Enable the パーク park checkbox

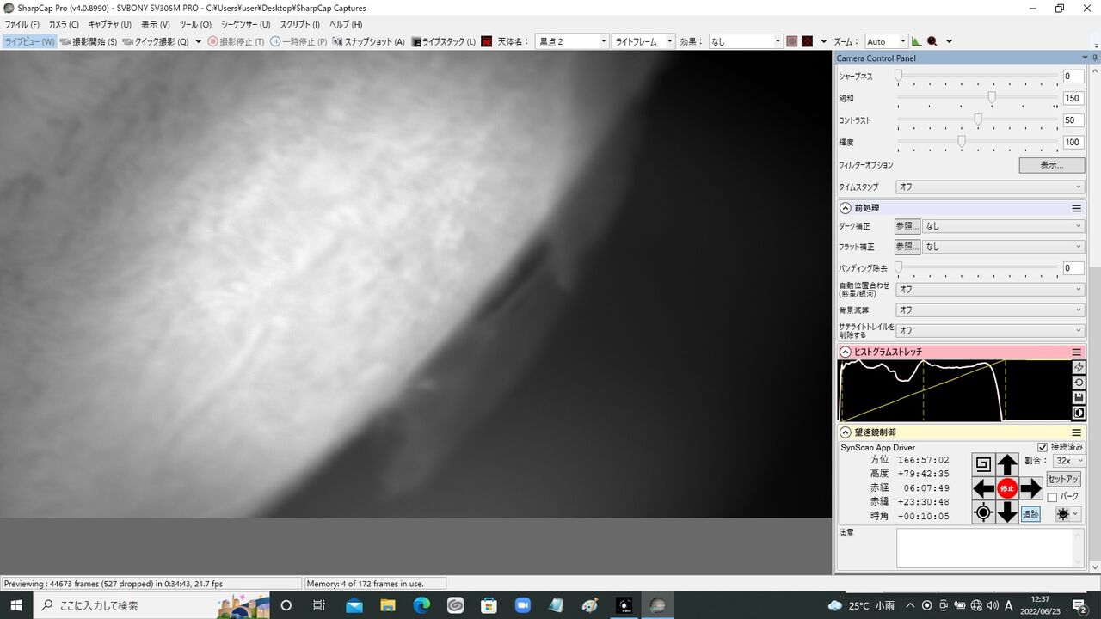(x=1052, y=497)
